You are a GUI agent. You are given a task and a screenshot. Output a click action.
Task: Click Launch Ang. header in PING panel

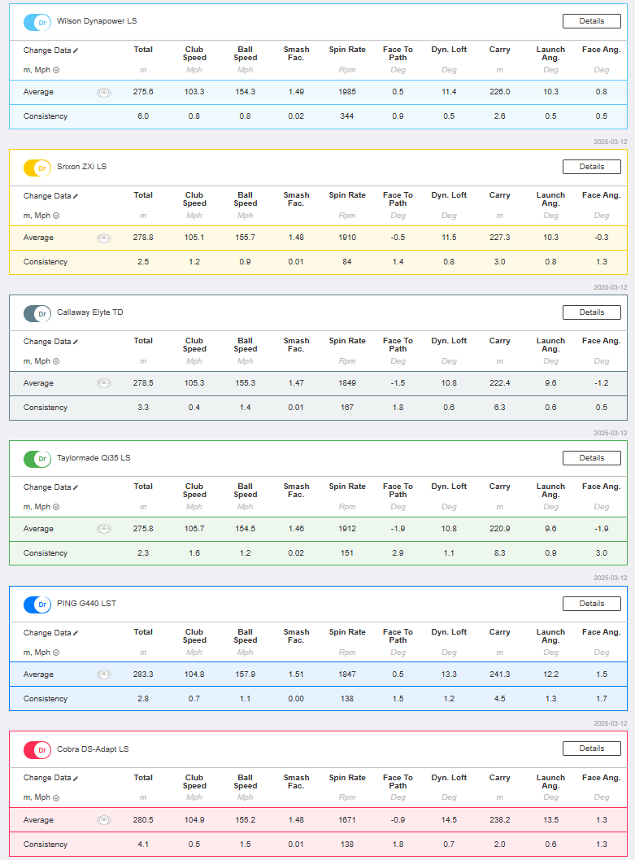(550, 635)
